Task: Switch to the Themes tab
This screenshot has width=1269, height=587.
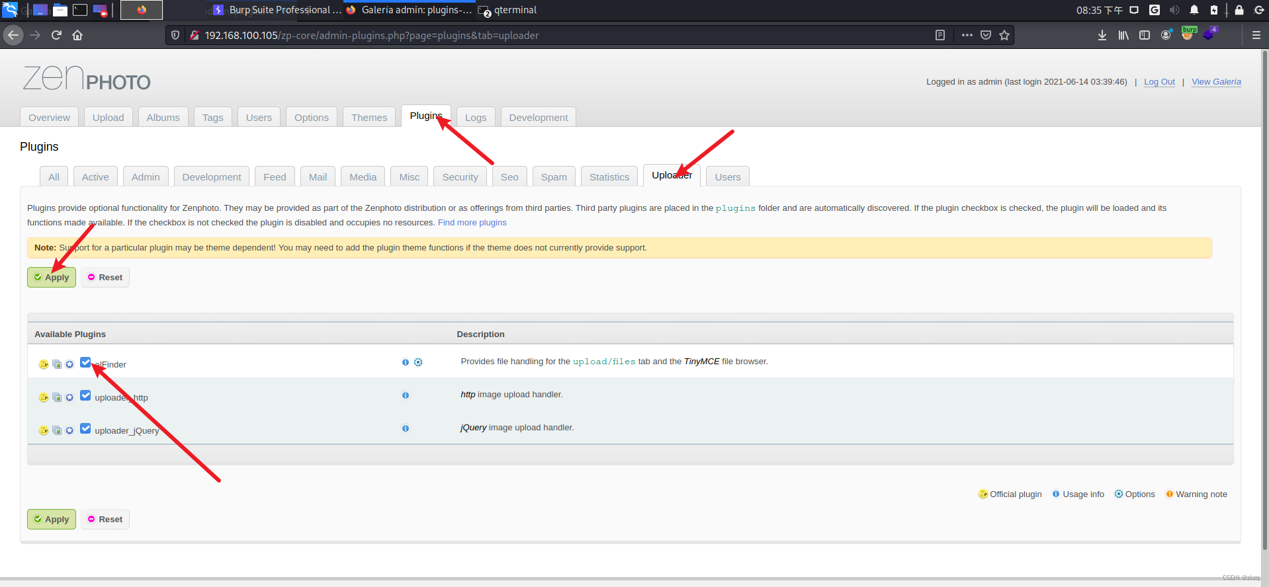Action: point(369,117)
